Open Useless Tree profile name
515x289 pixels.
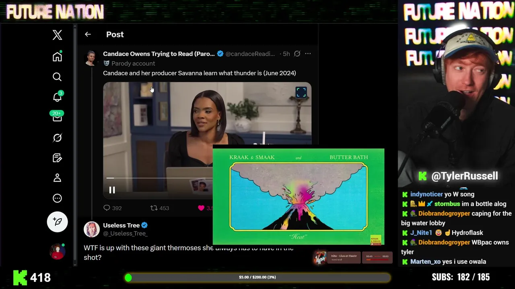coord(121,225)
